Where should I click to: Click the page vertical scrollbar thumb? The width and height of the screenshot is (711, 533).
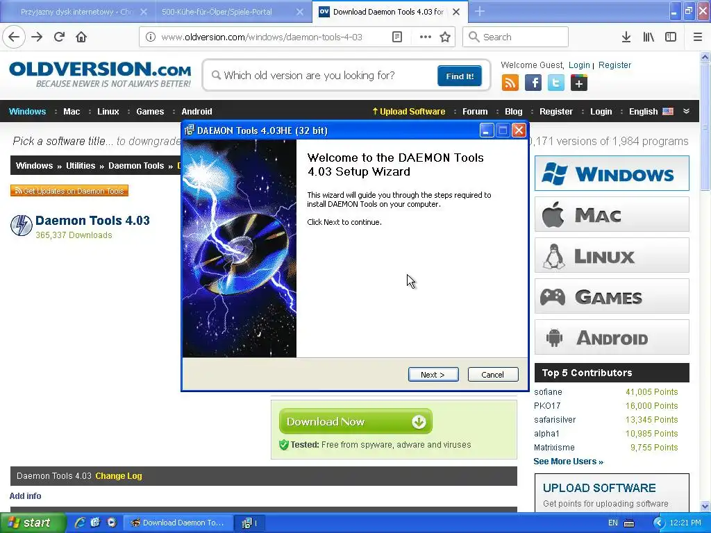[x=705, y=127]
